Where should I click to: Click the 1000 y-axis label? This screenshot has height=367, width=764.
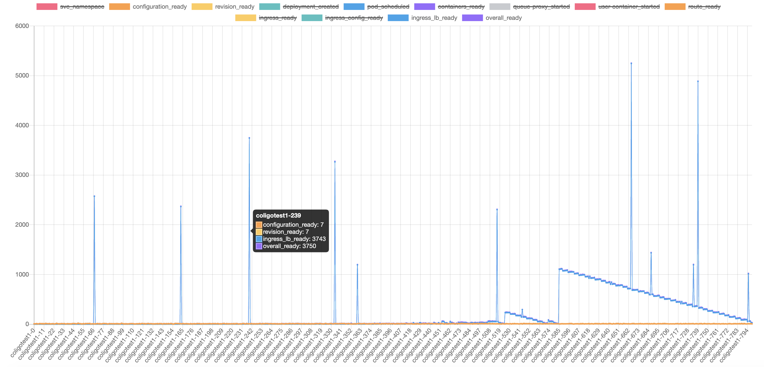(x=22, y=274)
